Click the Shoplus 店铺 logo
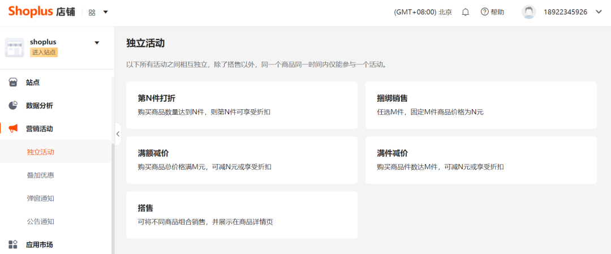Image resolution: width=611 pixels, height=254 pixels. (42, 12)
